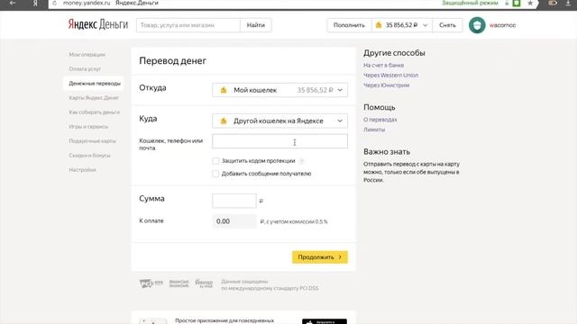Click 'Перевод денег' heading
Screen dimensions: 577x324
pos(172,60)
